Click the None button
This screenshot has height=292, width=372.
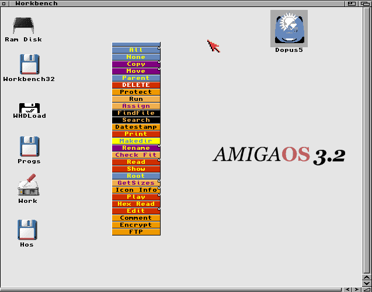tap(136, 57)
